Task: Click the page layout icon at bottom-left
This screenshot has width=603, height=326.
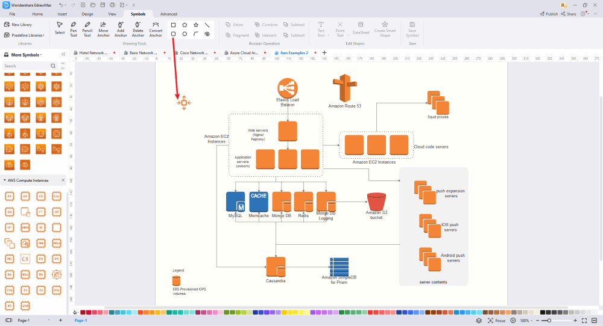Action: tap(8, 320)
